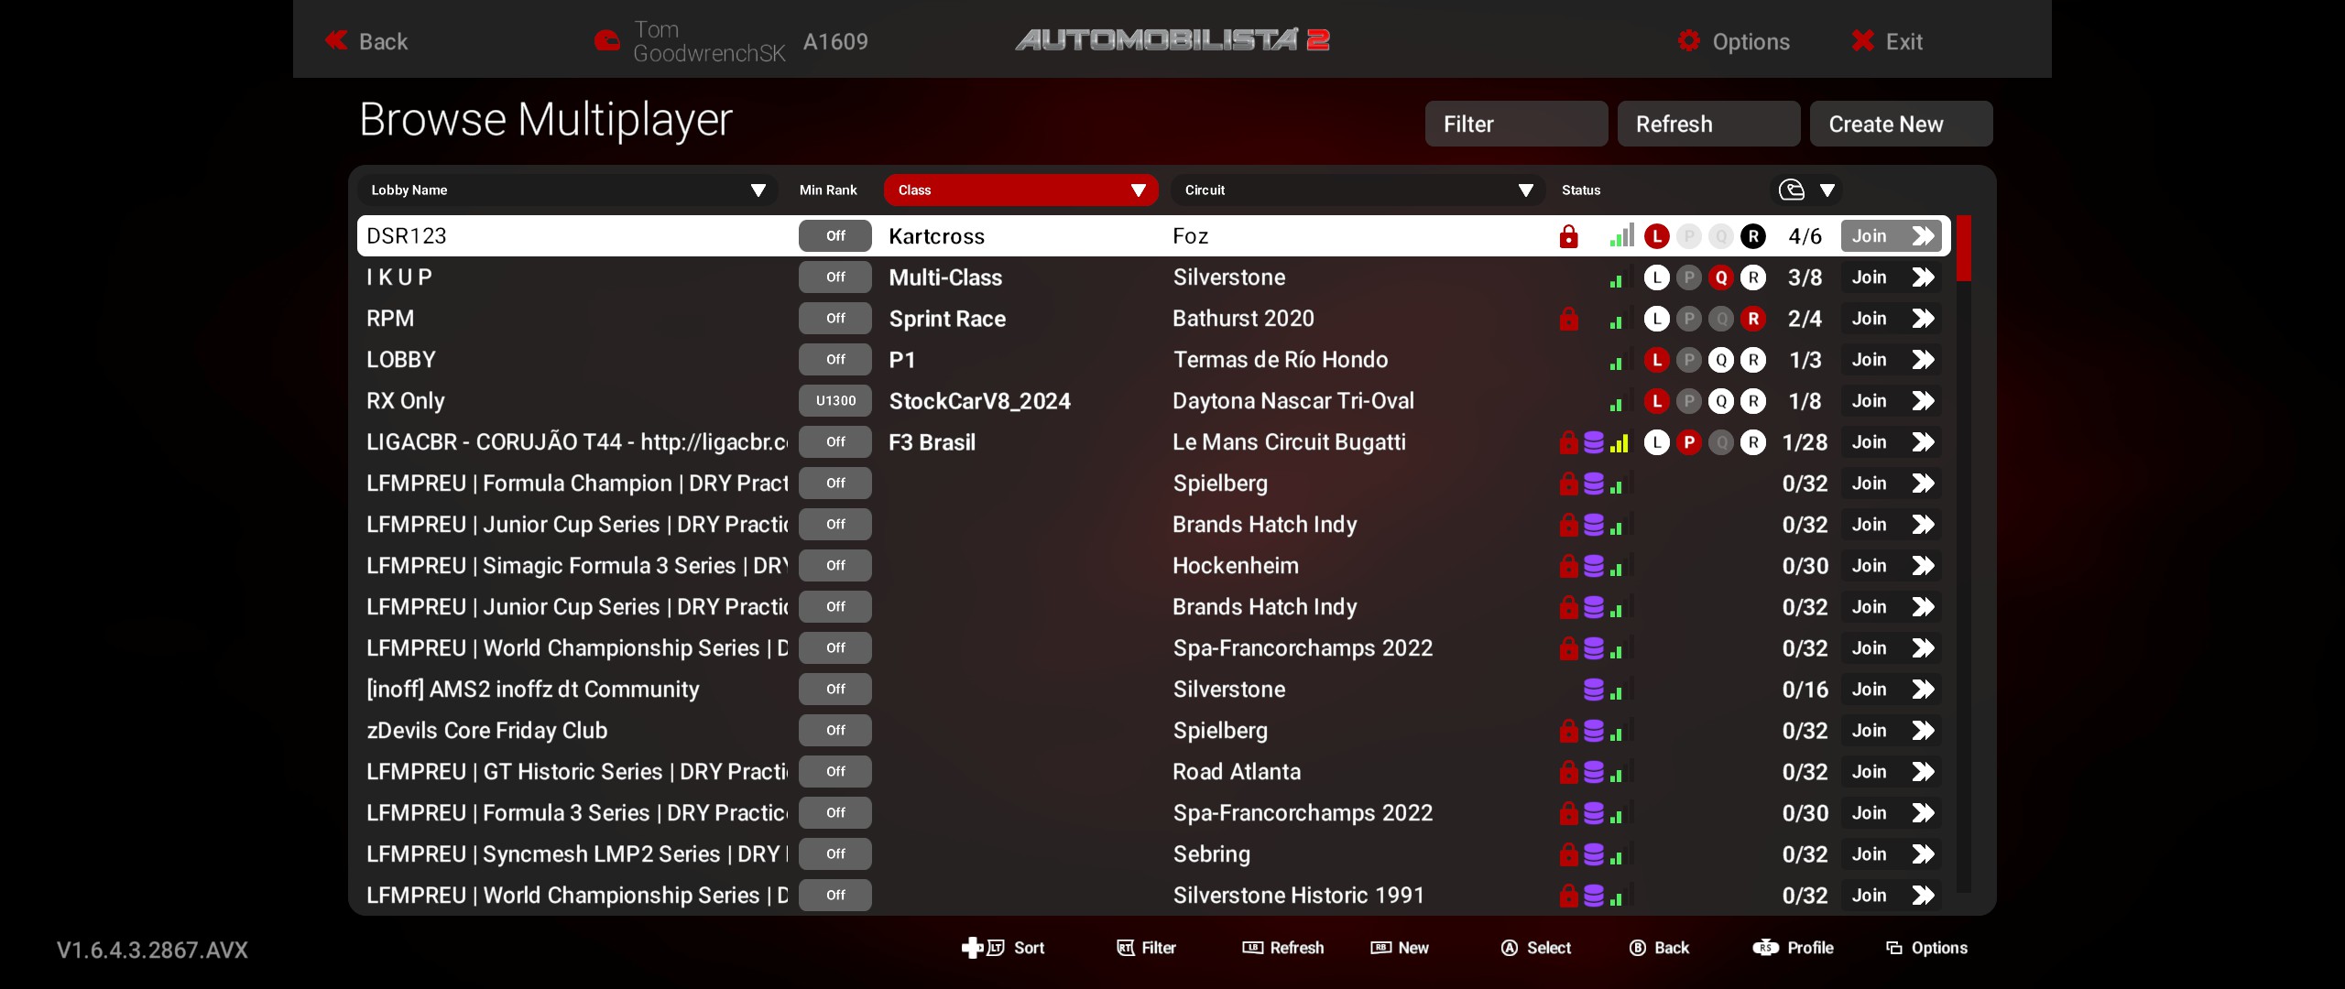
Task: Click the Refresh hint at bottom bar
Action: (1282, 948)
